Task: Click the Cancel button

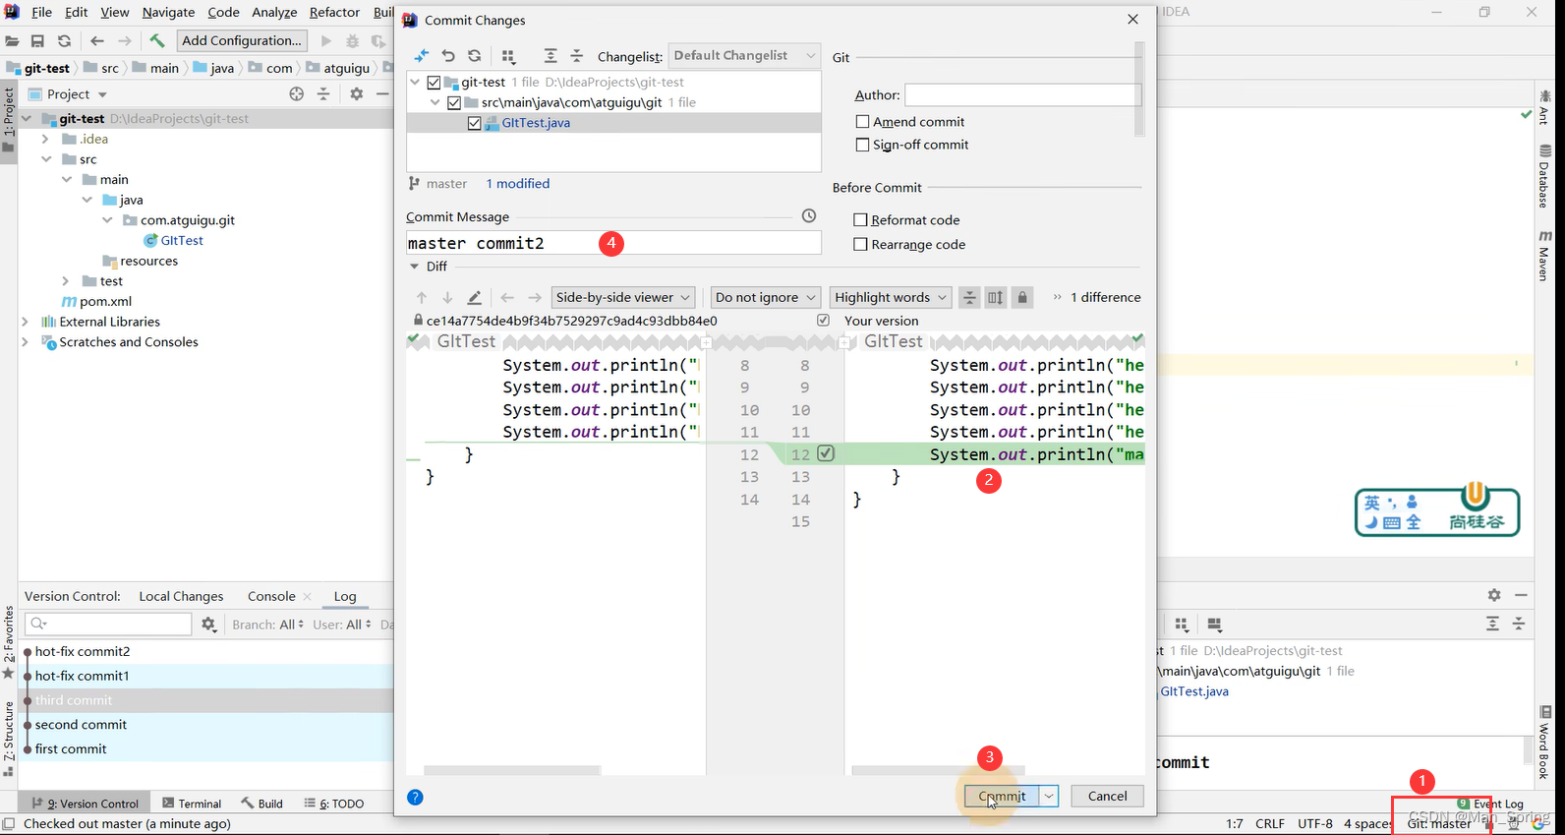Action: coord(1108,797)
